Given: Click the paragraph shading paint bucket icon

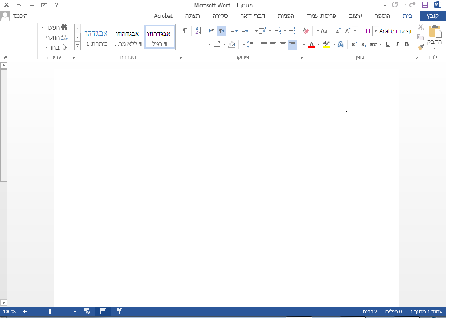Looking at the screenshot, I should click(232, 44).
